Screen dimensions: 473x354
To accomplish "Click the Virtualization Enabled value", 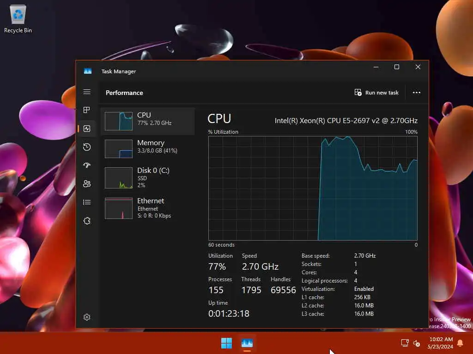I will 364,289.
